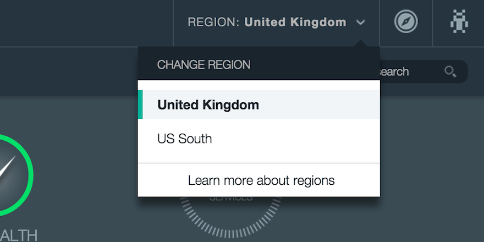Click bold 'United Kingdom' in top bar
The width and height of the screenshot is (484, 242).
[x=295, y=23]
